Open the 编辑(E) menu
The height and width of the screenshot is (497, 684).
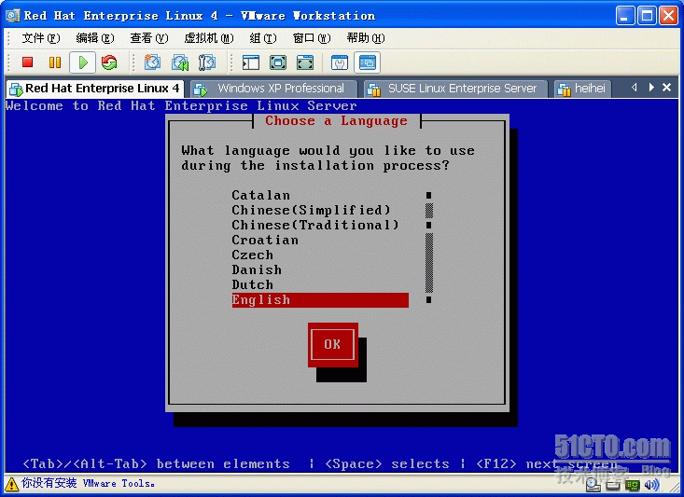coord(94,38)
